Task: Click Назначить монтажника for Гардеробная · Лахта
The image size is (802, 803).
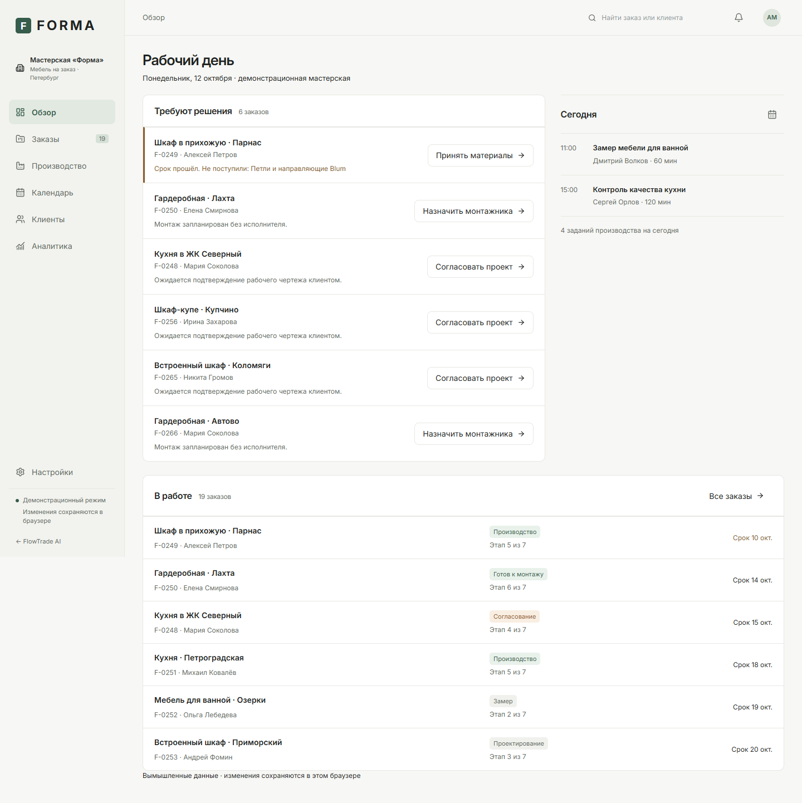Action: tap(474, 211)
